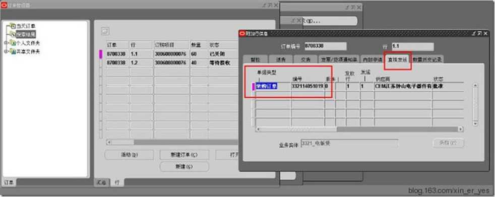Expand the 个人文件夹 tree node
The width and height of the screenshot is (495, 197).
tap(6, 43)
